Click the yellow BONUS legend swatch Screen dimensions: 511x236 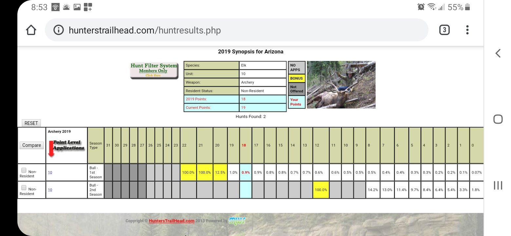coord(296,78)
